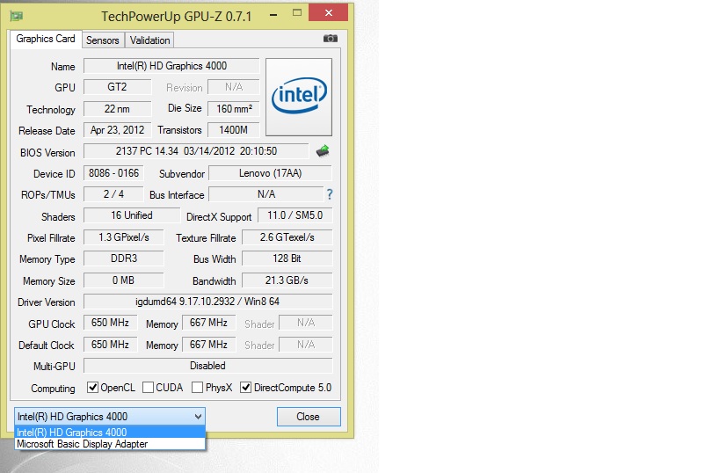Image resolution: width=720 pixels, height=473 pixels.
Task: Click the Shader N/A field in GPU Clock row
Action: [x=306, y=323]
